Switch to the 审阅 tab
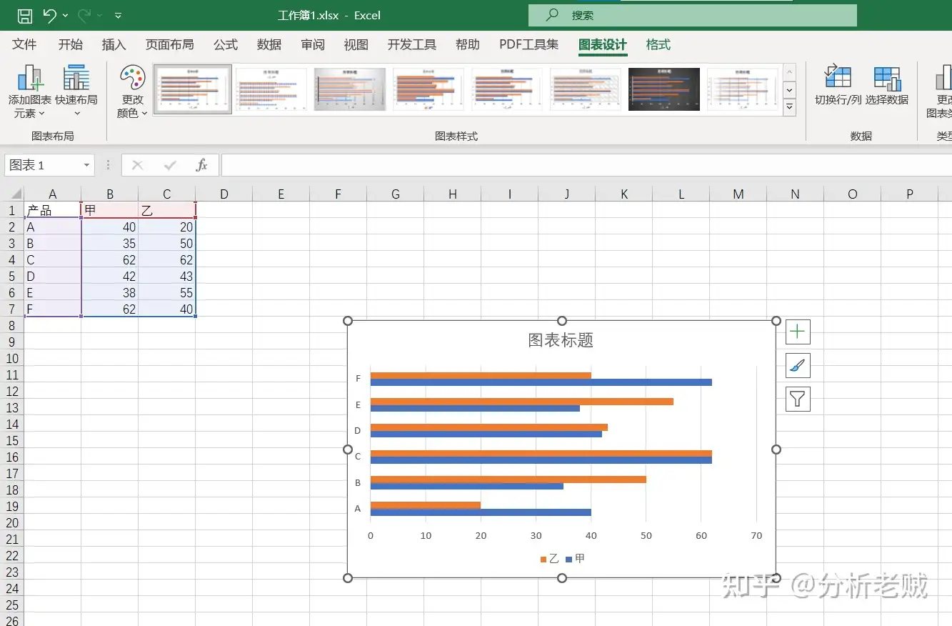952x626 pixels. [313, 44]
